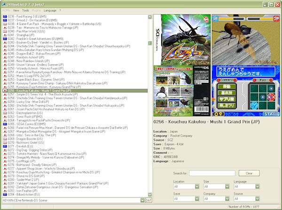The height and width of the screenshot is (210, 282).
Task: Click the US flag icon beside Dragon Booster
Action: 4,139
